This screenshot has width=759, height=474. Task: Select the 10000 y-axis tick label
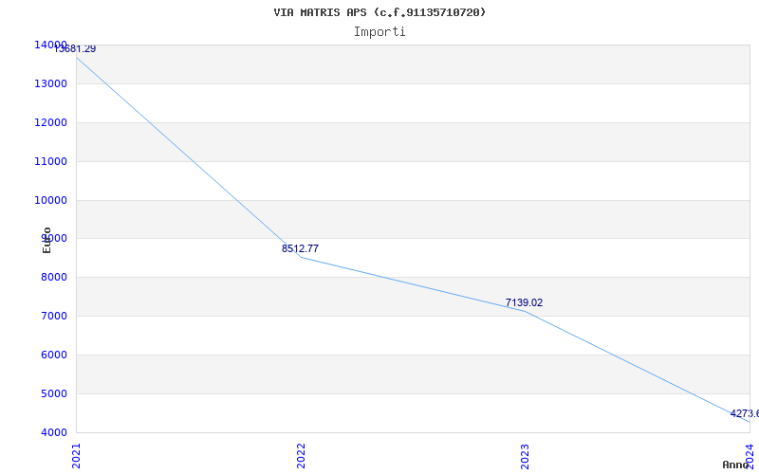(x=50, y=200)
